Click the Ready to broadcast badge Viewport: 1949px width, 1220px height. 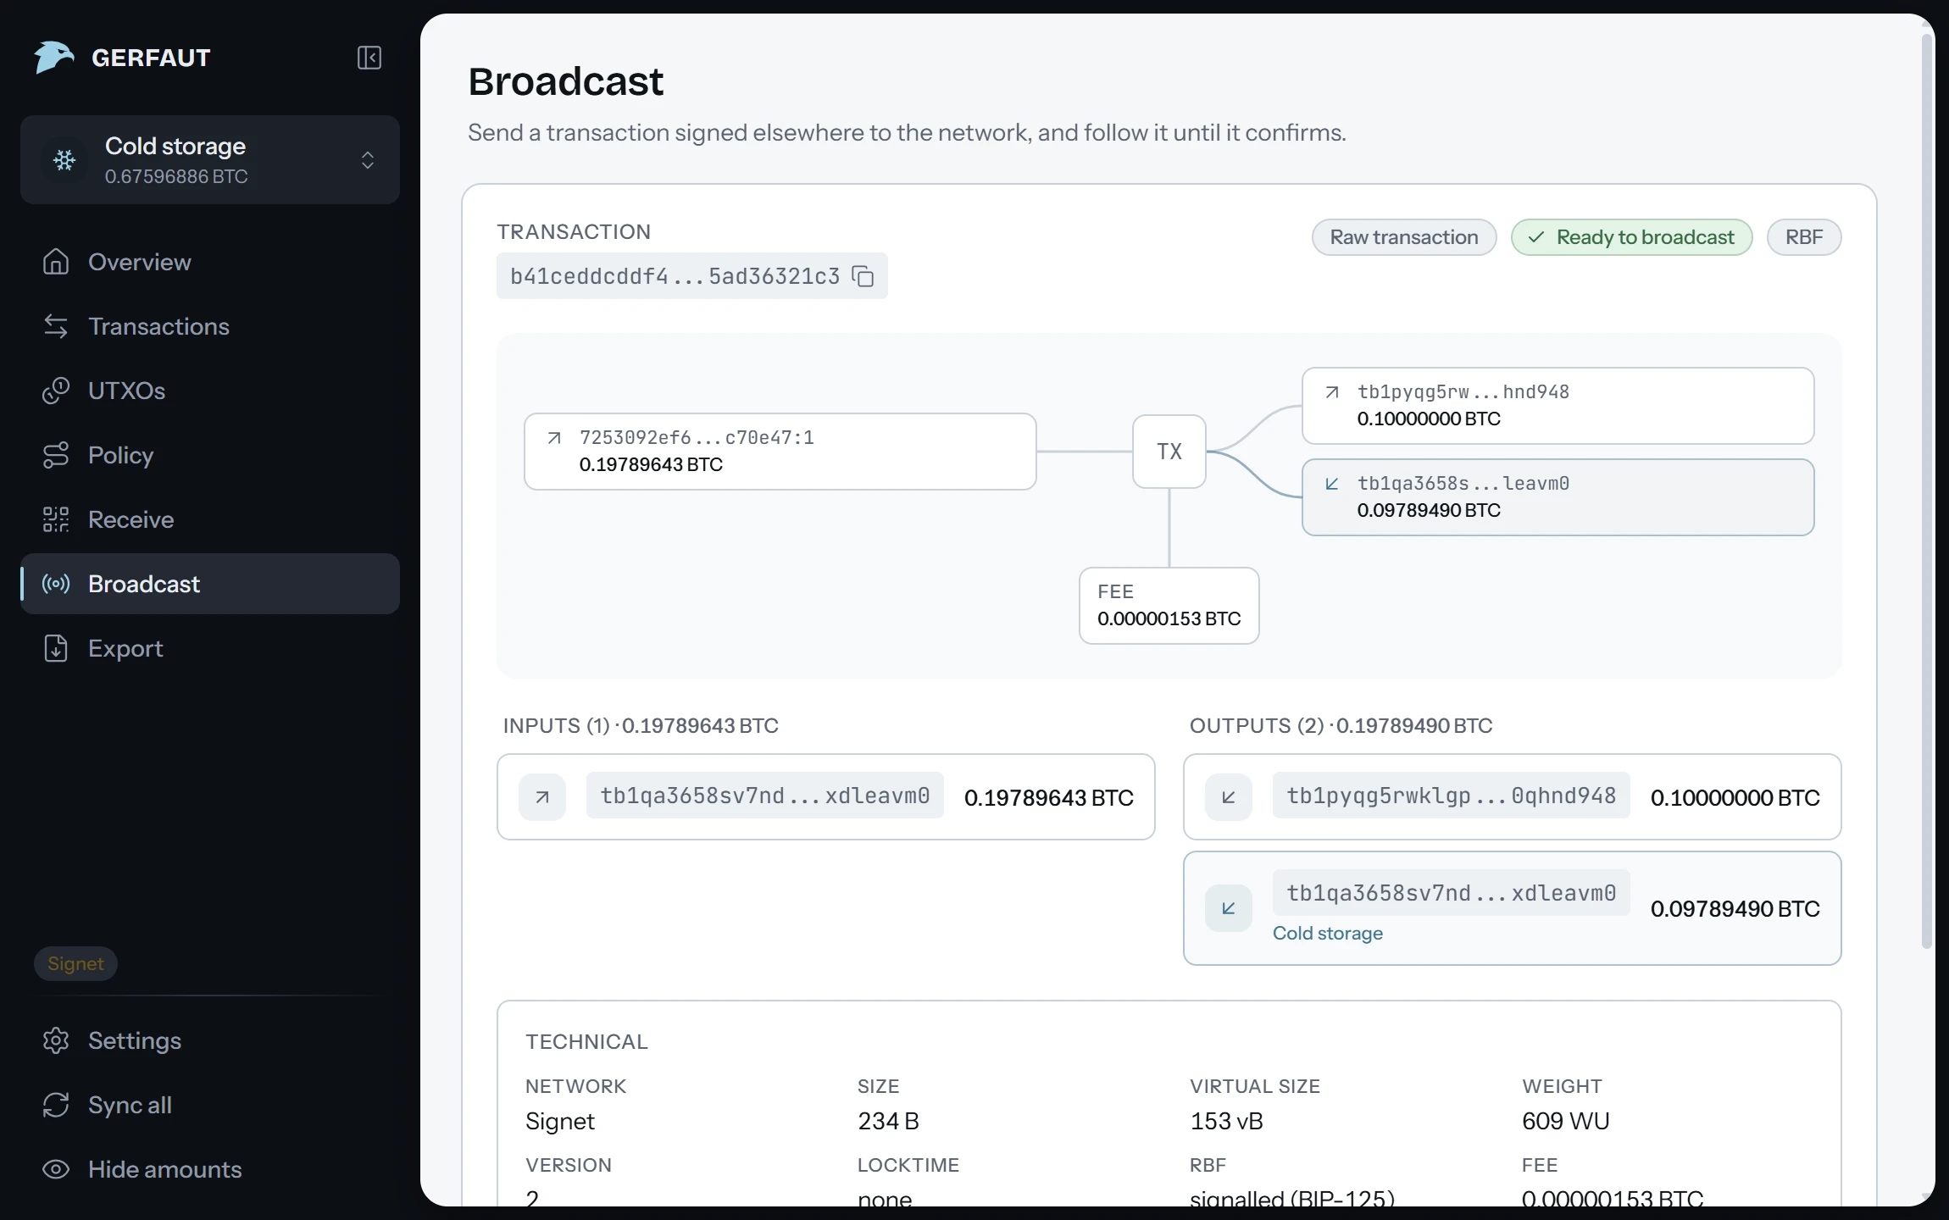coord(1631,237)
